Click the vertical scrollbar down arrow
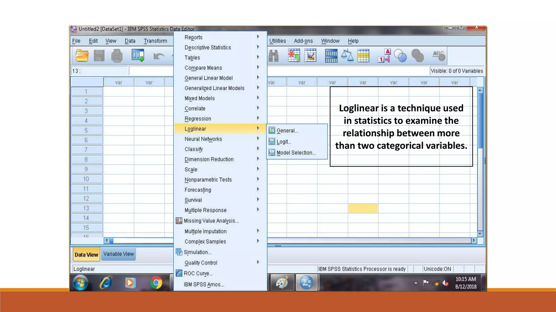The width and height of the screenshot is (556, 312). 480,234
